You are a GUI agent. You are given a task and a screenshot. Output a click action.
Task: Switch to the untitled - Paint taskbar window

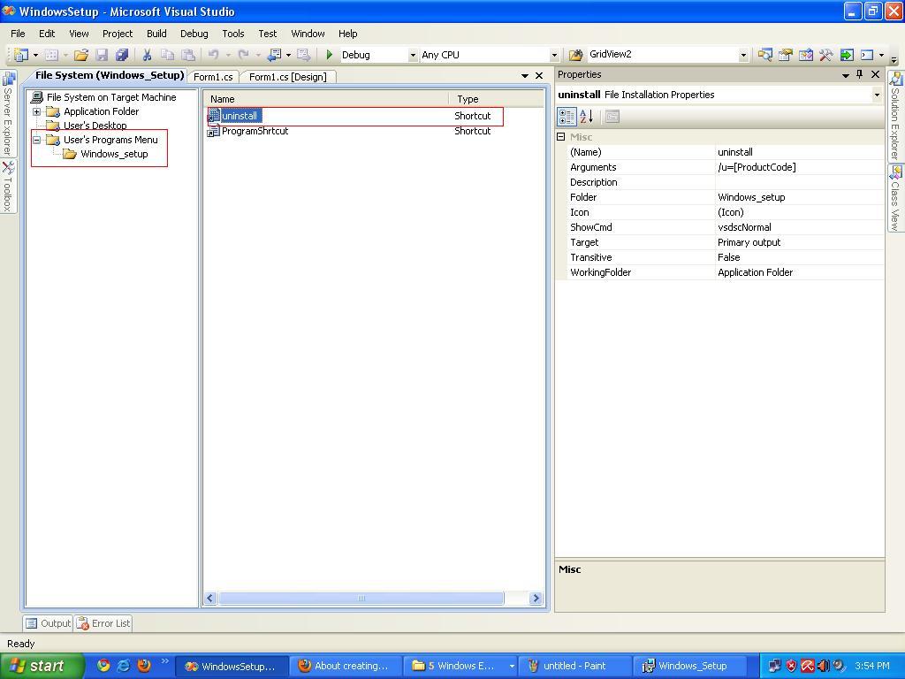(574, 666)
